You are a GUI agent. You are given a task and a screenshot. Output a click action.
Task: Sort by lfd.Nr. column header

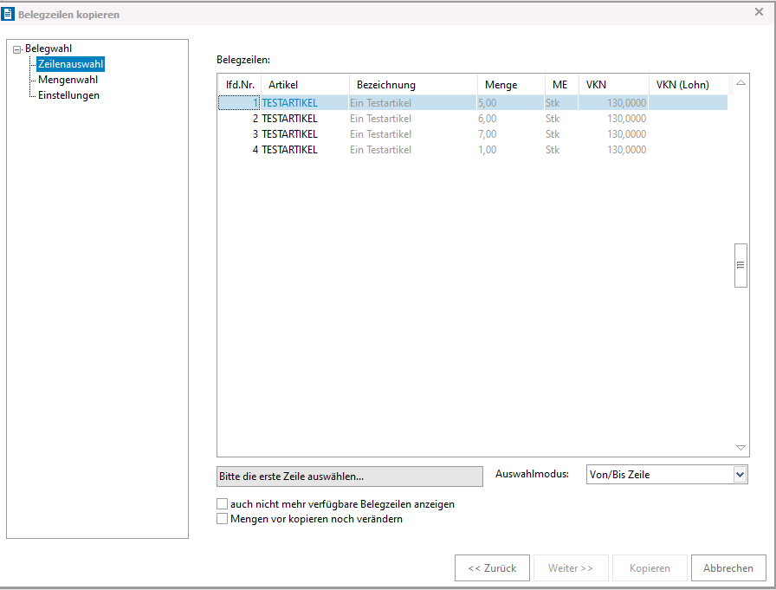point(240,85)
